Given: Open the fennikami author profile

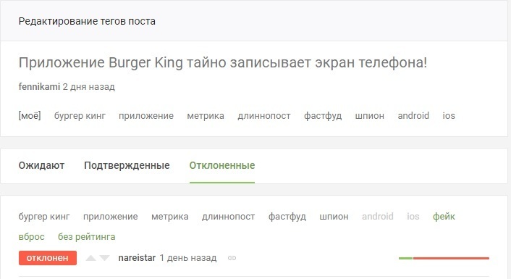Looking at the screenshot, I should [x=39, y=87].
